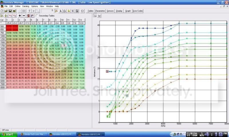Switch to the 2d graph tab
The width and height of the screenshot is (229, 137).
[x=95, y=16]
